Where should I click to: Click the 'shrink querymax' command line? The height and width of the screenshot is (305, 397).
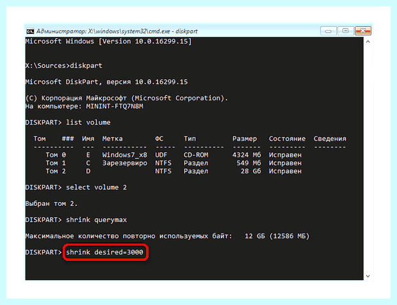pyautogui.click(x=76, y=220)
